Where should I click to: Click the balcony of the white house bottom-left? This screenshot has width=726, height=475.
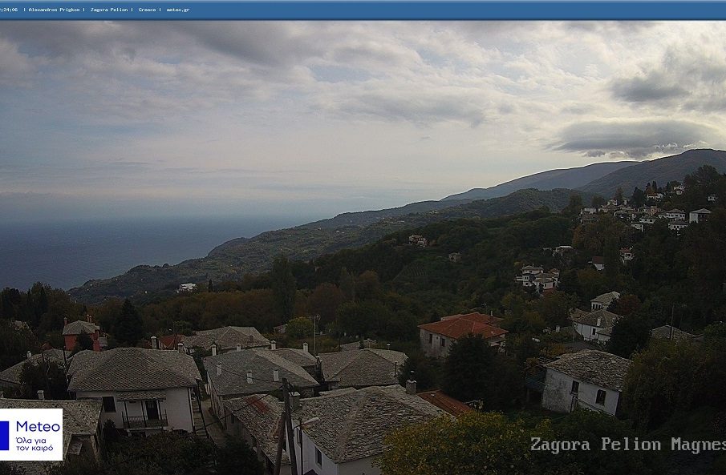click(x=145, y=421)
